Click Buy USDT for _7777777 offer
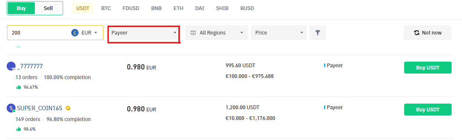This screenshot has height=140, width=462. coord(428,68)
